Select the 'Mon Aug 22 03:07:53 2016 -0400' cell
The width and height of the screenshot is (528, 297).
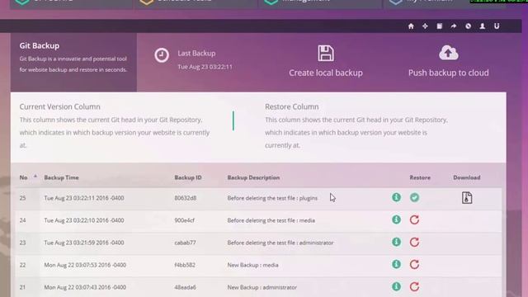click(x=85, y=265)
